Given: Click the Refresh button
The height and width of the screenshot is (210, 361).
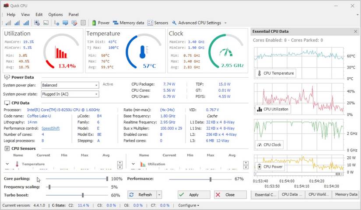Looking at the screenshot, I should click(x=142, y=195).
